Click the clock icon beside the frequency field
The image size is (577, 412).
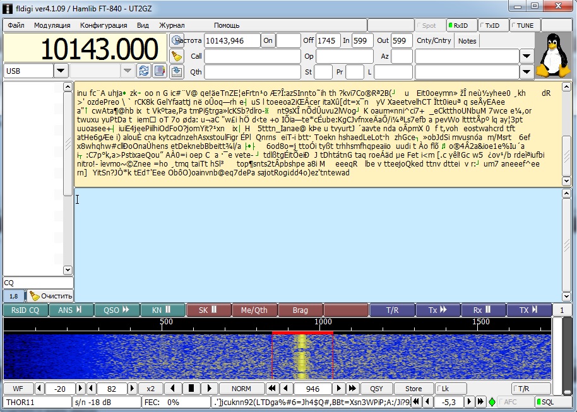[x=177, y=40]
